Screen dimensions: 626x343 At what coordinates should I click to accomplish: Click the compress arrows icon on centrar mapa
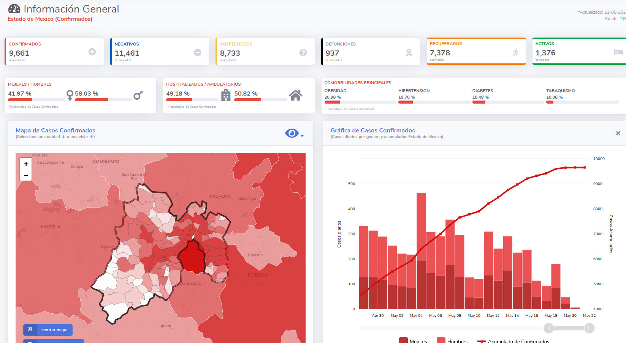(x=30, y=329)
